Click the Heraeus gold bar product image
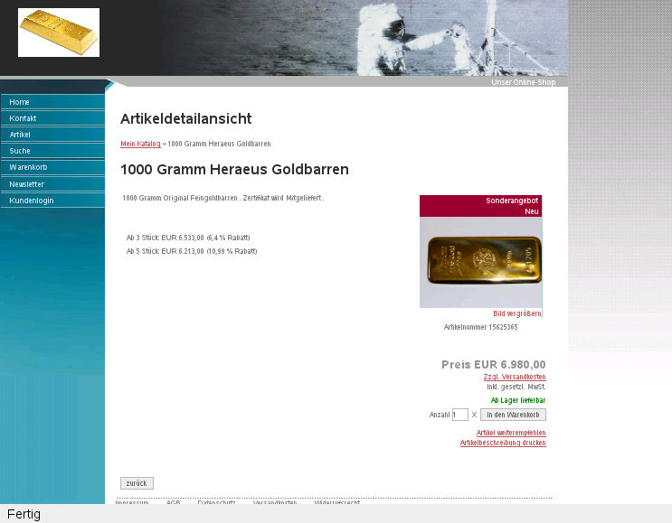 coord(481,262)
